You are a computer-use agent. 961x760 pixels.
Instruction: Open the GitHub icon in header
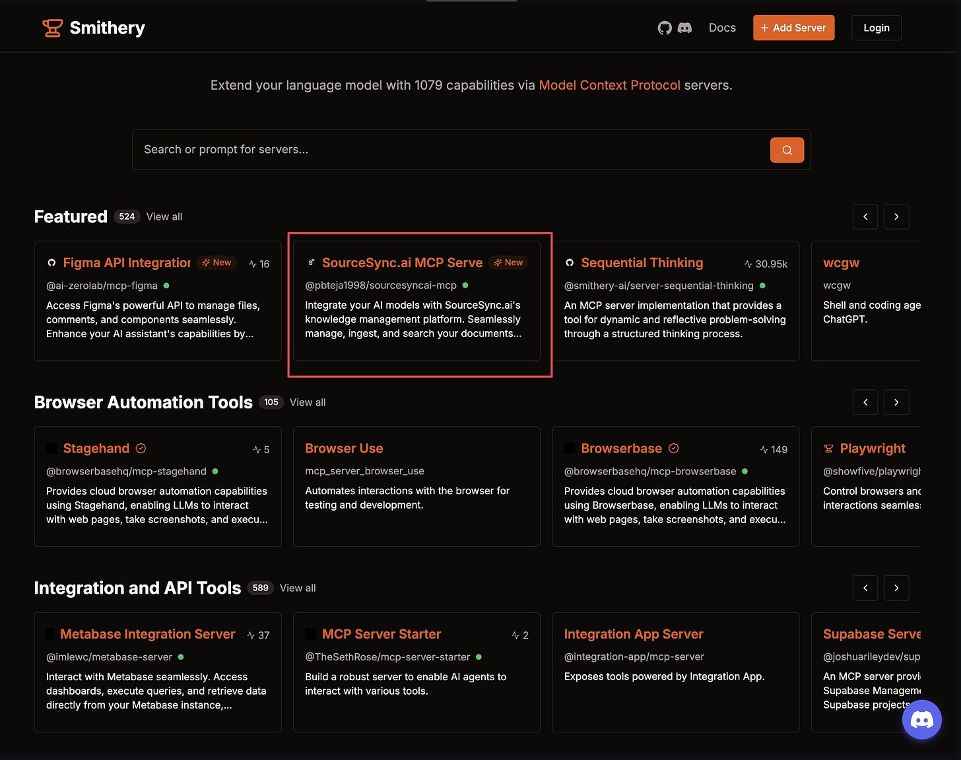tap(665, 28)
